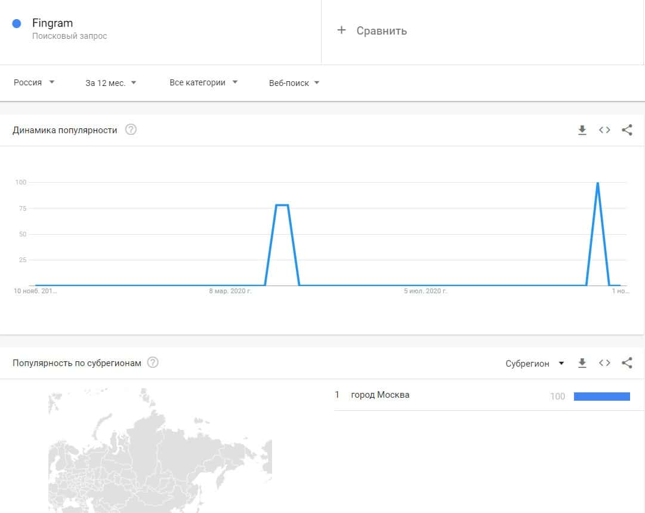The height and width of the screenshot is (513, 645).
Task: Click the plus icon next to Сравнить
Action: (x=341, y=30)
